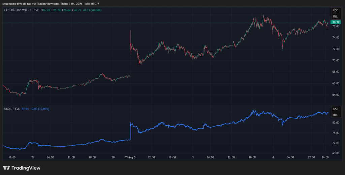Open USD currency selector on UKOIL pane
345x175 pixels.
point(335,109)
